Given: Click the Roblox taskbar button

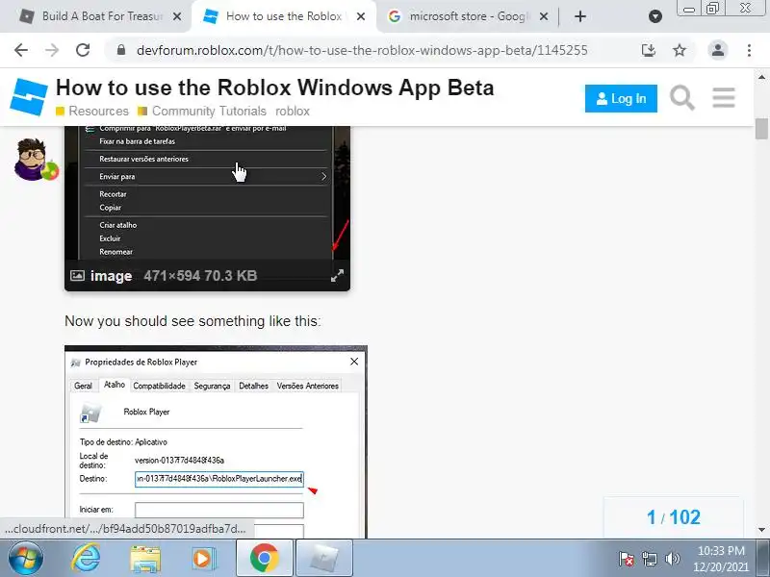Looking at the screenshot, I should coord(324,559).
